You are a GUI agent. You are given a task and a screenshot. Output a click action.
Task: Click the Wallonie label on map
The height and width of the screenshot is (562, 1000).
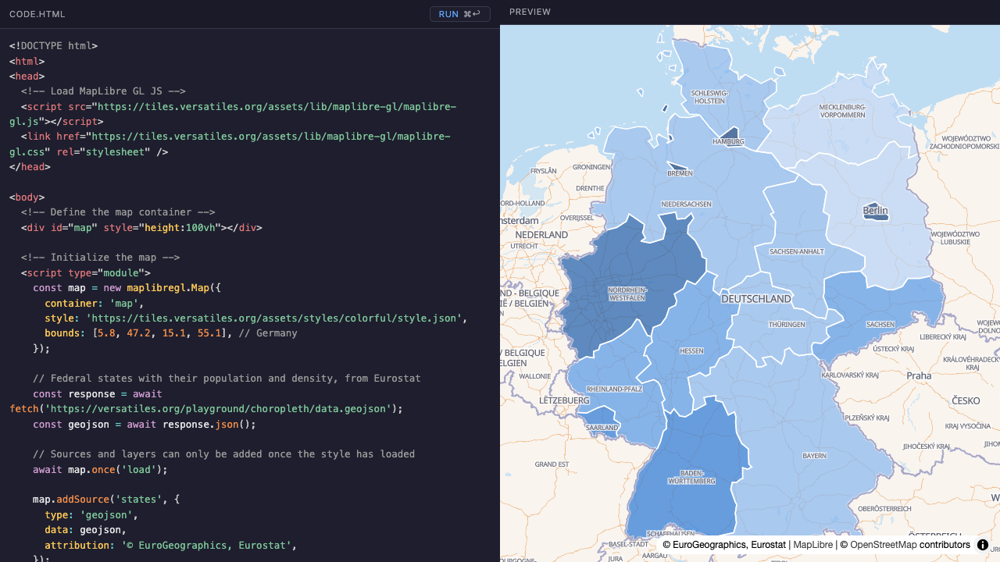535,375
